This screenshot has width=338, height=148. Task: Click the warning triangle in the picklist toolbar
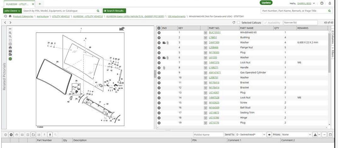(315, 135)
